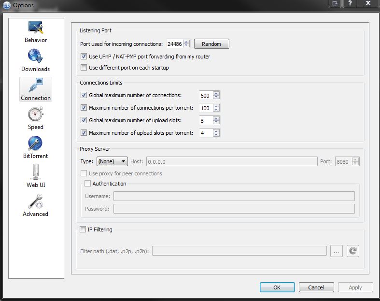
Task: Click the global connections field showing 500
Action: pos(206,95)
